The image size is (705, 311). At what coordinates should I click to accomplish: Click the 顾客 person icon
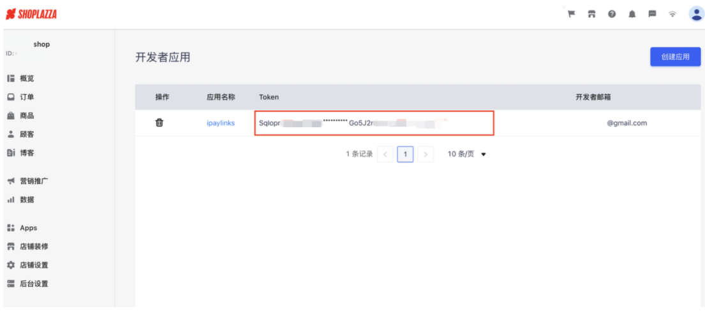coord(11,134)
